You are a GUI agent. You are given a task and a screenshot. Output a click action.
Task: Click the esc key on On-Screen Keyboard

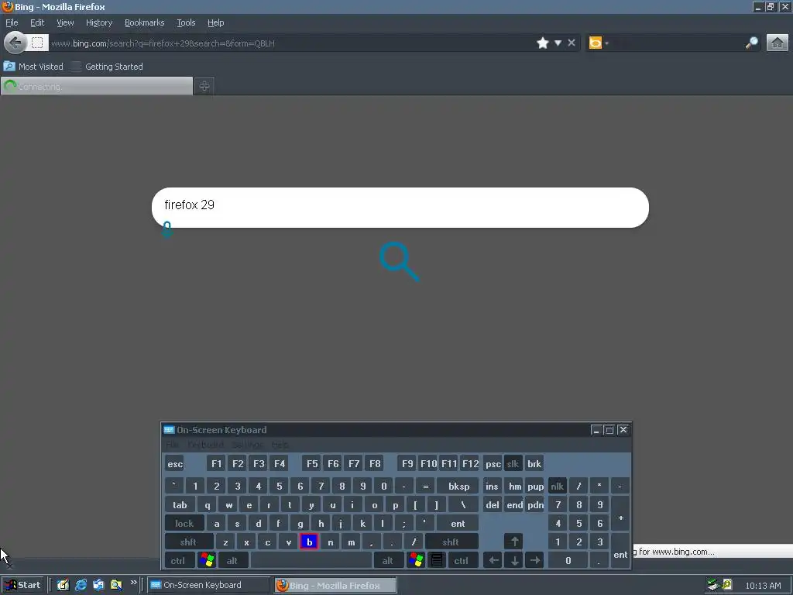pos(175,464)
